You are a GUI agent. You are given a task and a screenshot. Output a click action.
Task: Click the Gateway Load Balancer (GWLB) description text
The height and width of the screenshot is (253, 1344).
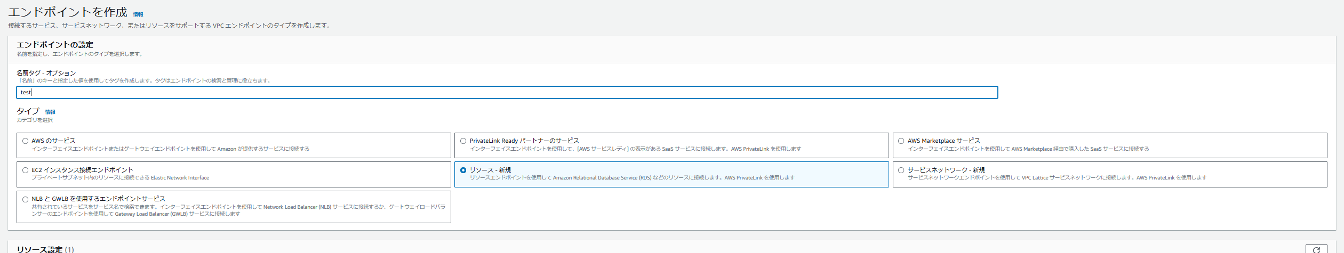[x=238, y=210]
